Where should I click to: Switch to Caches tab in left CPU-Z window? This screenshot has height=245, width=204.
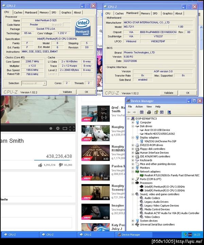click(x=18, y=13)
